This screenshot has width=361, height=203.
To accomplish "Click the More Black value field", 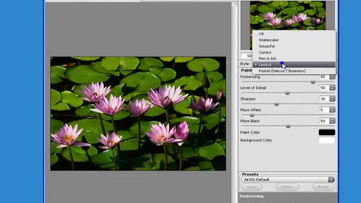I will [324, 121].
